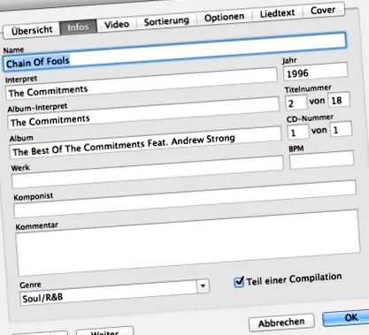Image resolution: width=369 pixels, height=335 pixels.
Task: Go to the Liedtext tab
Action: [277, 13]
